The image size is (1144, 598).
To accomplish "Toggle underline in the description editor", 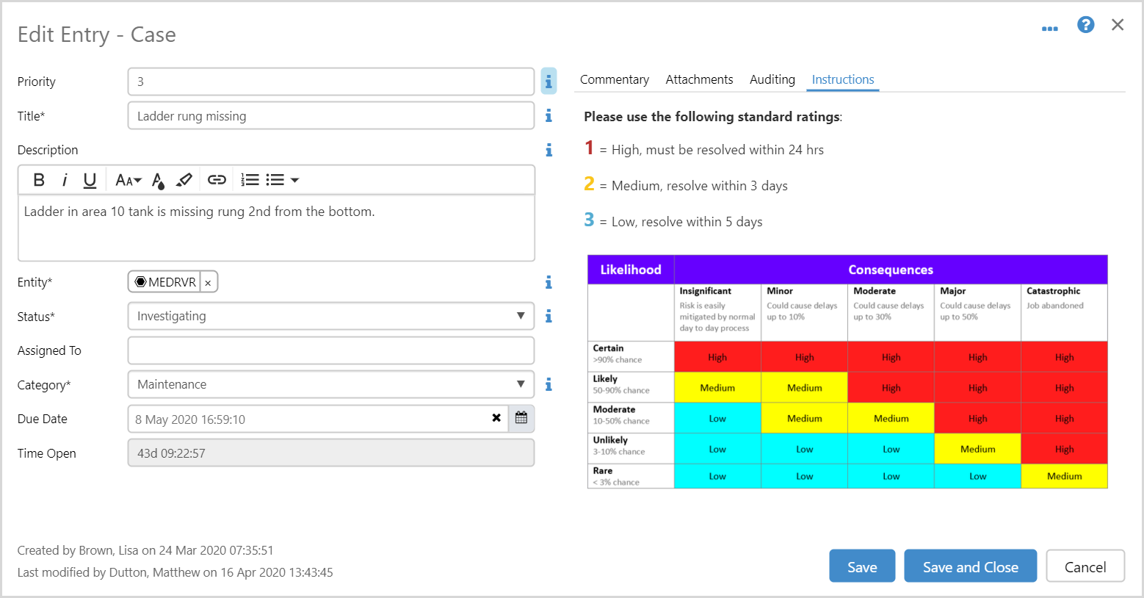I will (x=90, y=180).
